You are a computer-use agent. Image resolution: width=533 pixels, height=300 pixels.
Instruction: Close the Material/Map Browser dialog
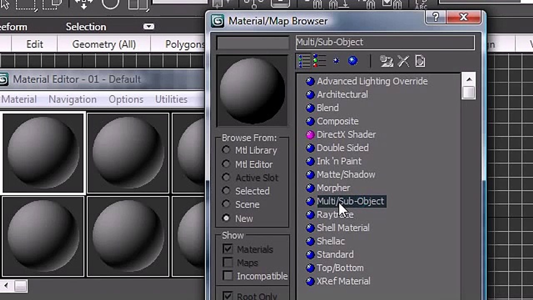463,17
